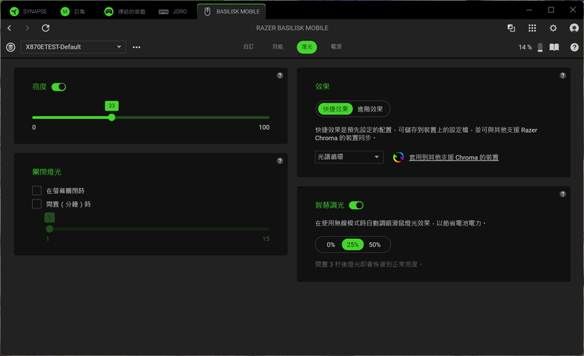584x356 pixels.
Task: Open settings with the gear icon
Action: (x=553, y=28)
